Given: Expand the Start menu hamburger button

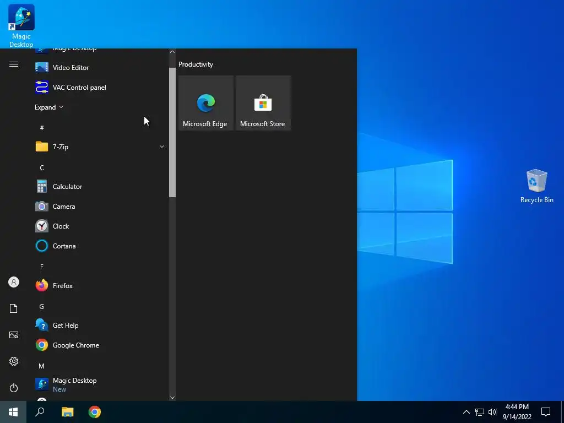Looking at the screenshot, I should (14, 64).
